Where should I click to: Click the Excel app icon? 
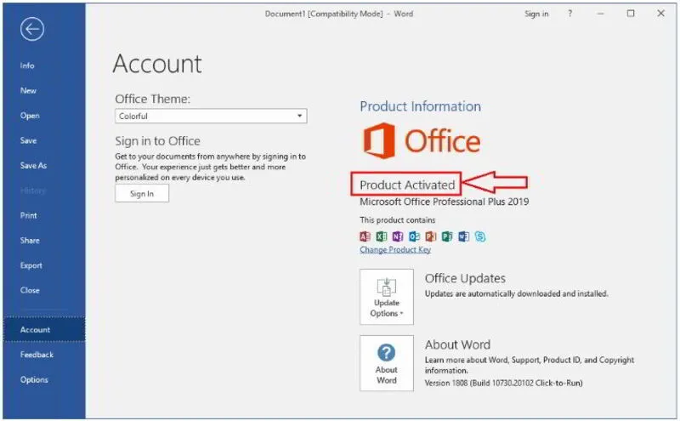pos(382,236)
